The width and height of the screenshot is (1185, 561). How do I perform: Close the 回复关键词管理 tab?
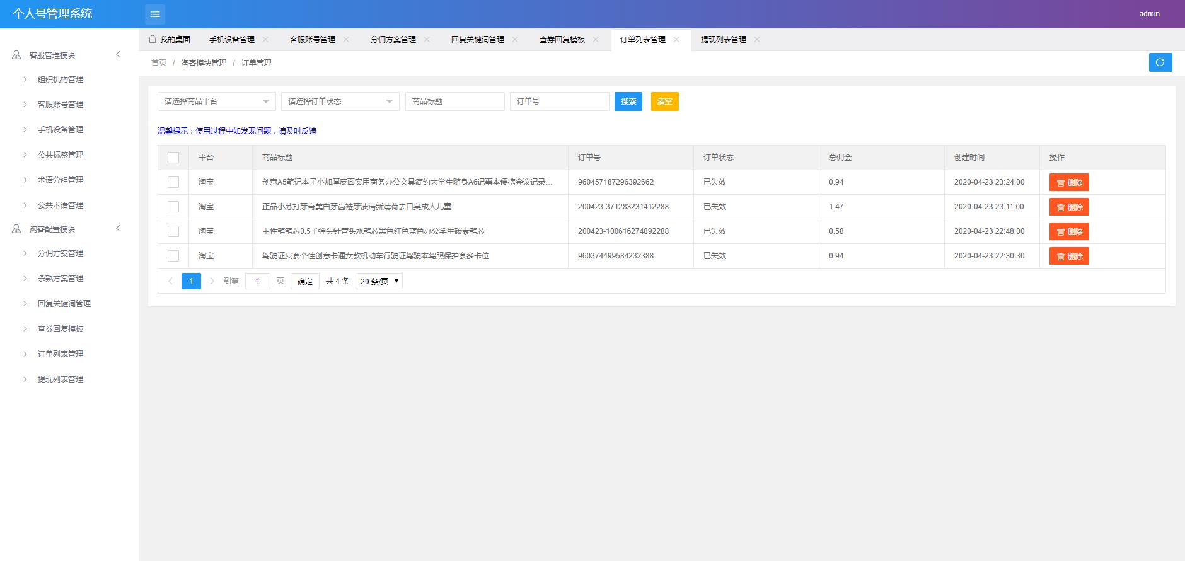click(x=515, y=39)
